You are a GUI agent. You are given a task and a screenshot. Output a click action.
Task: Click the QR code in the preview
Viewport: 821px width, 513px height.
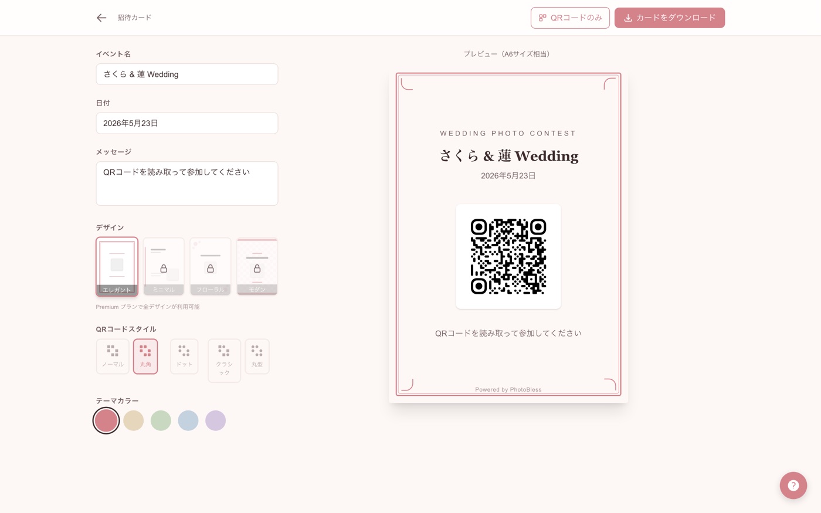click(508, 256)
